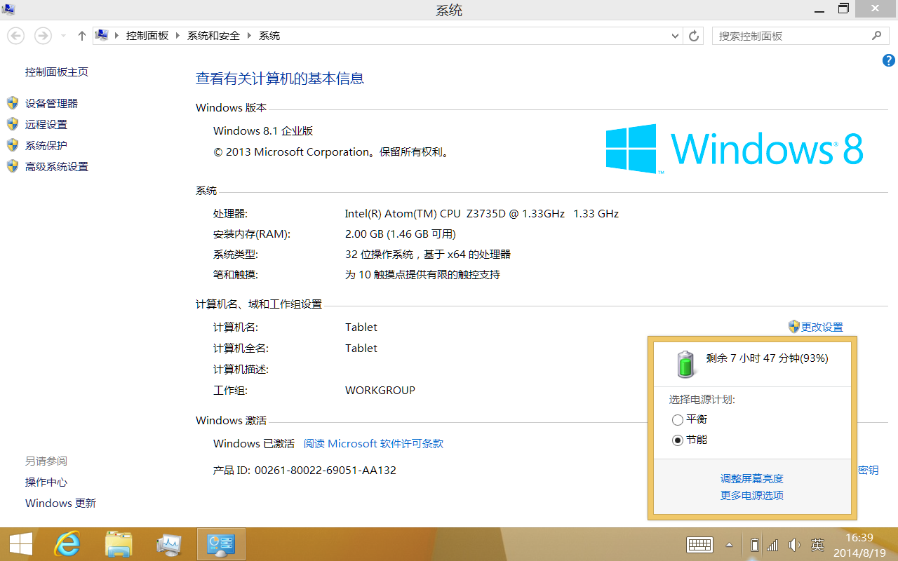This screenshot has width=898, height=561.
Task: Click the system icon in title bar
Action: (9, 10)
